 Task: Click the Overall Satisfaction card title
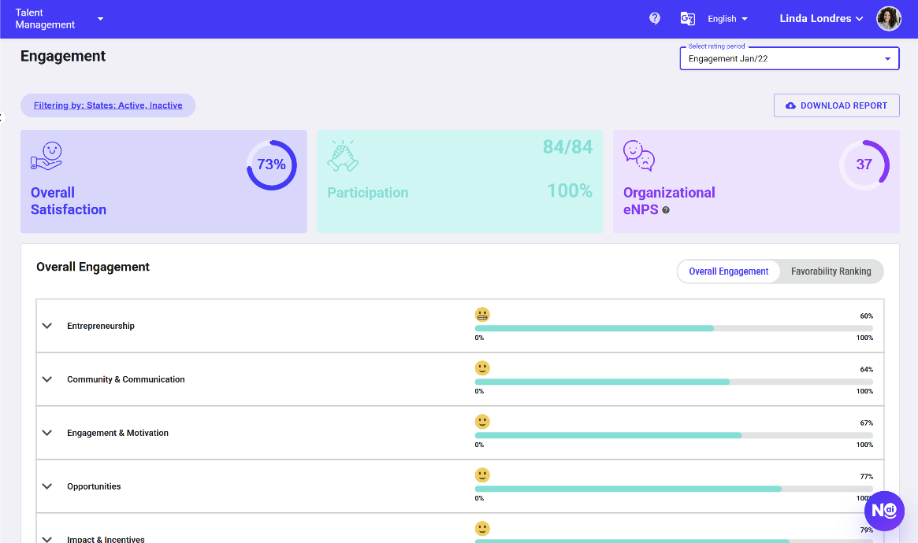pos(69,201)
